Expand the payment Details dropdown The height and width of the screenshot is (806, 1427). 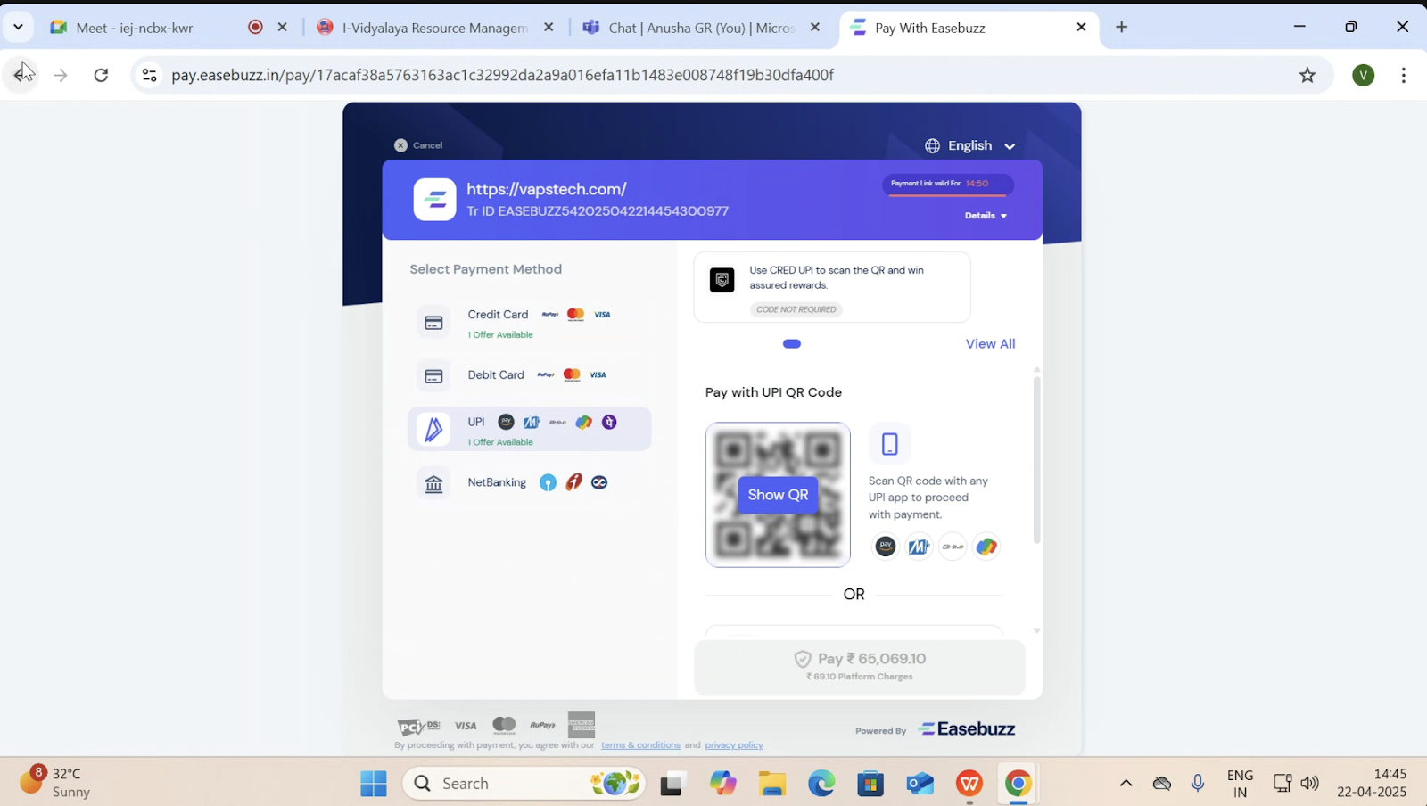pos(986,216)
